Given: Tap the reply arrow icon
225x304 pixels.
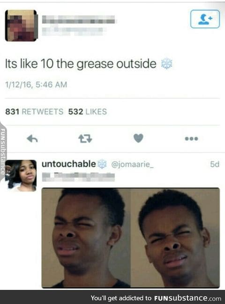Looking at the screenshot, I should pos(32,139).
